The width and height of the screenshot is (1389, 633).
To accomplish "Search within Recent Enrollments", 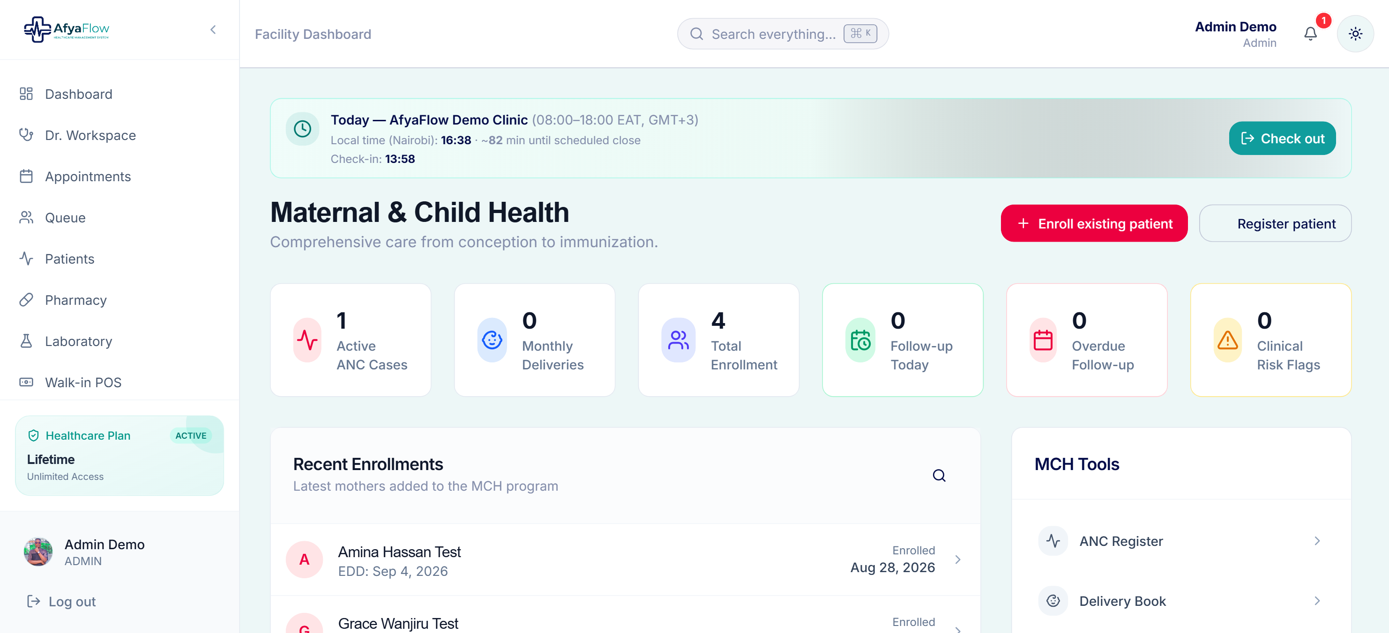I will pos(939,475).
